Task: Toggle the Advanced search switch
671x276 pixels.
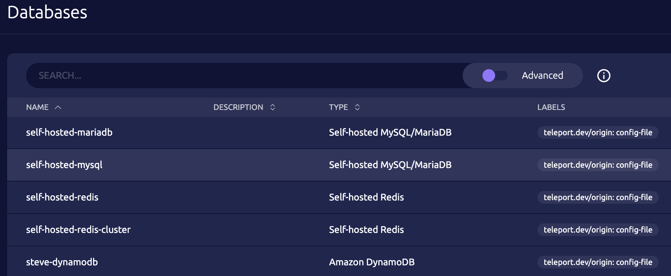Action: point(494,76)
